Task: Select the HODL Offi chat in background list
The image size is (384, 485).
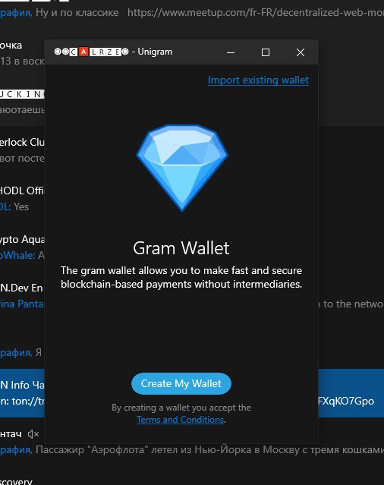Action: click(22, 198)
